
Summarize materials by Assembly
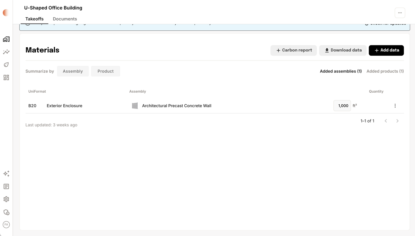73,71
